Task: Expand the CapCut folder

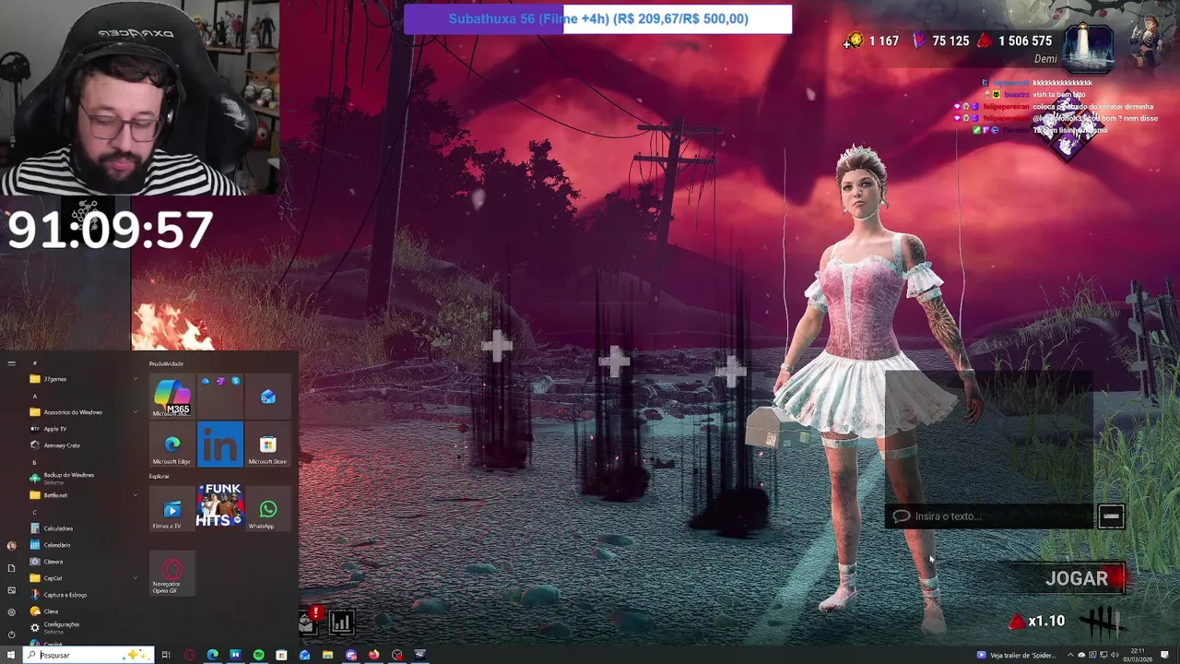Action: [x=83, y=578]
